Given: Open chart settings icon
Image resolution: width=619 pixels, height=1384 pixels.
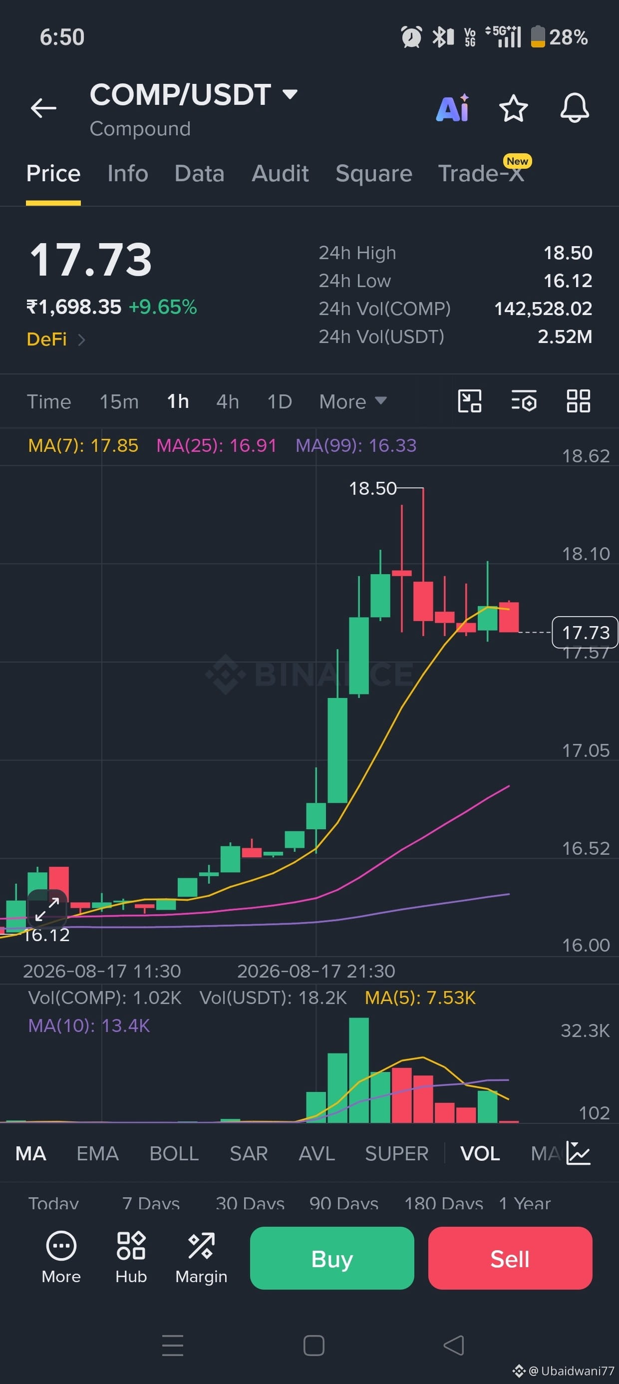Looking at the screenshot, I should (524, 401).
